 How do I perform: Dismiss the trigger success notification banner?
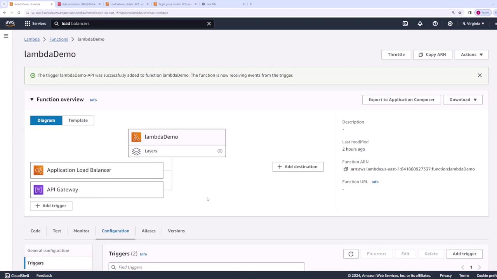[x=480, y=75]
